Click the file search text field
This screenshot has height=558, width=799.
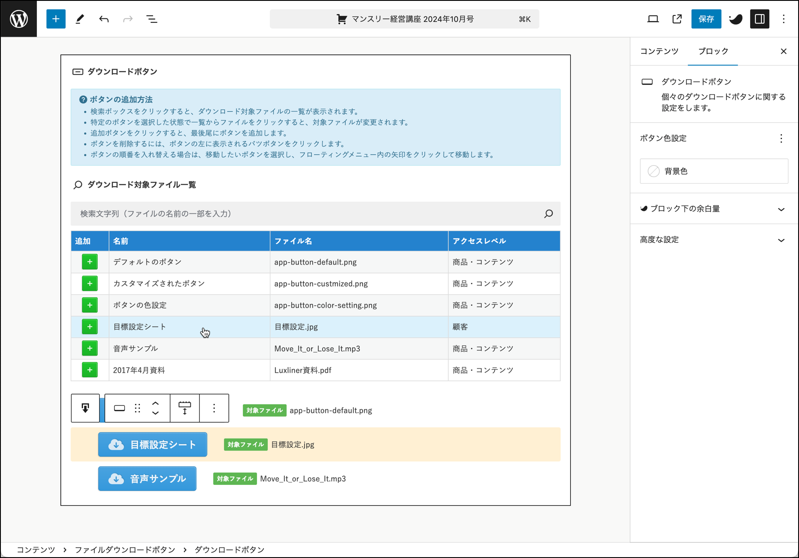pyautogui.click(x=308, y=214)
